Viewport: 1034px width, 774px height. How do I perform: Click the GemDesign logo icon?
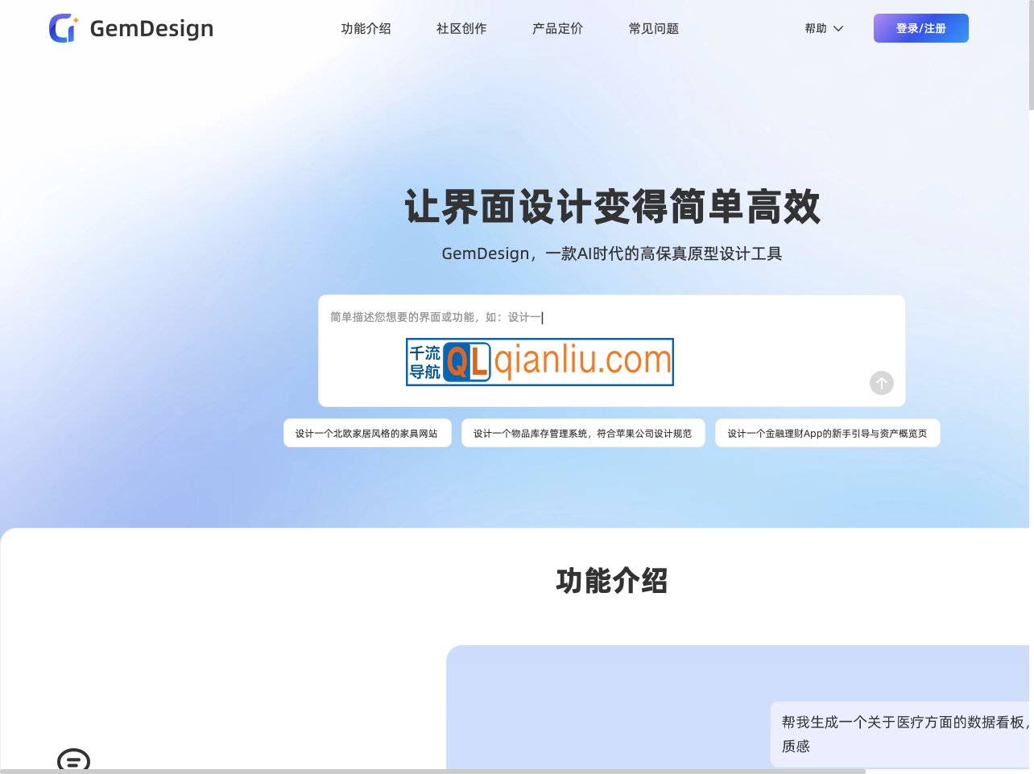pos(63,28)
